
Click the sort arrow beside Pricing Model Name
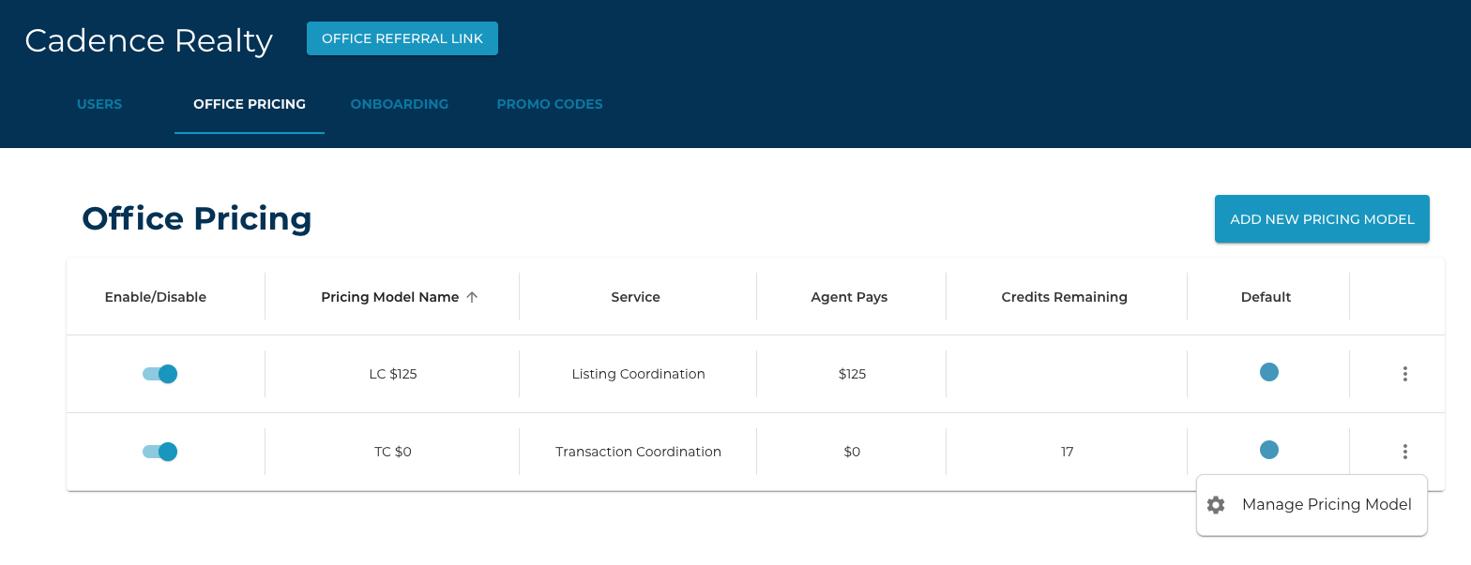coord(472,297)
